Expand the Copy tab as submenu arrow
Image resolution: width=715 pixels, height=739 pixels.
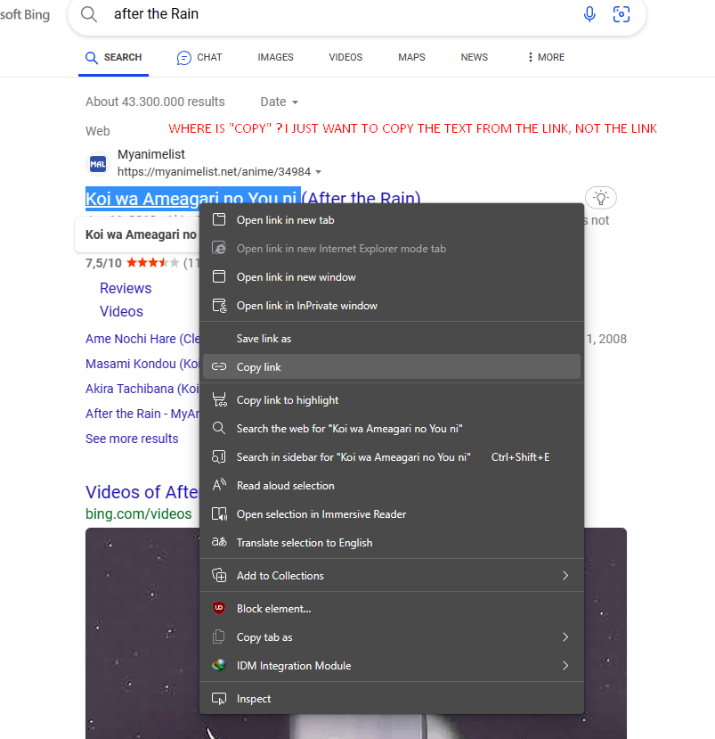[x=565, y=636]
